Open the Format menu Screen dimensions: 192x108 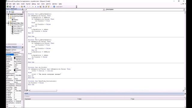click(28, 4)
